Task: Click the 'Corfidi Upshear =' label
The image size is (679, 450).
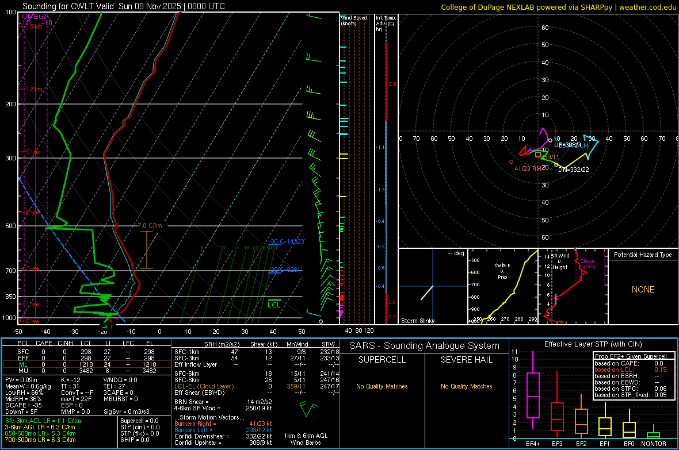Action: [198, 443]
